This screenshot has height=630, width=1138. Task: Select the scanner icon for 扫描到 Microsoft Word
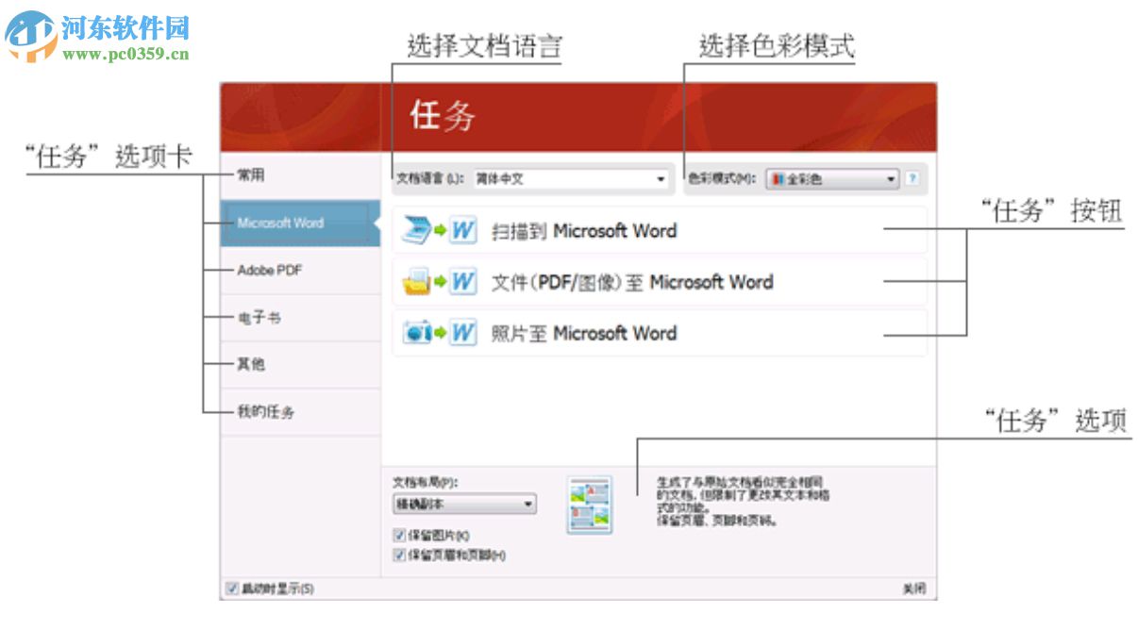point(415,229)
